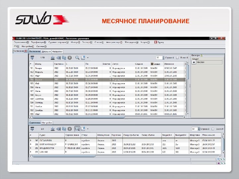Switch to the Настройки tab beside Детально
Screen dimensions: 239x179
pos(57,52)
